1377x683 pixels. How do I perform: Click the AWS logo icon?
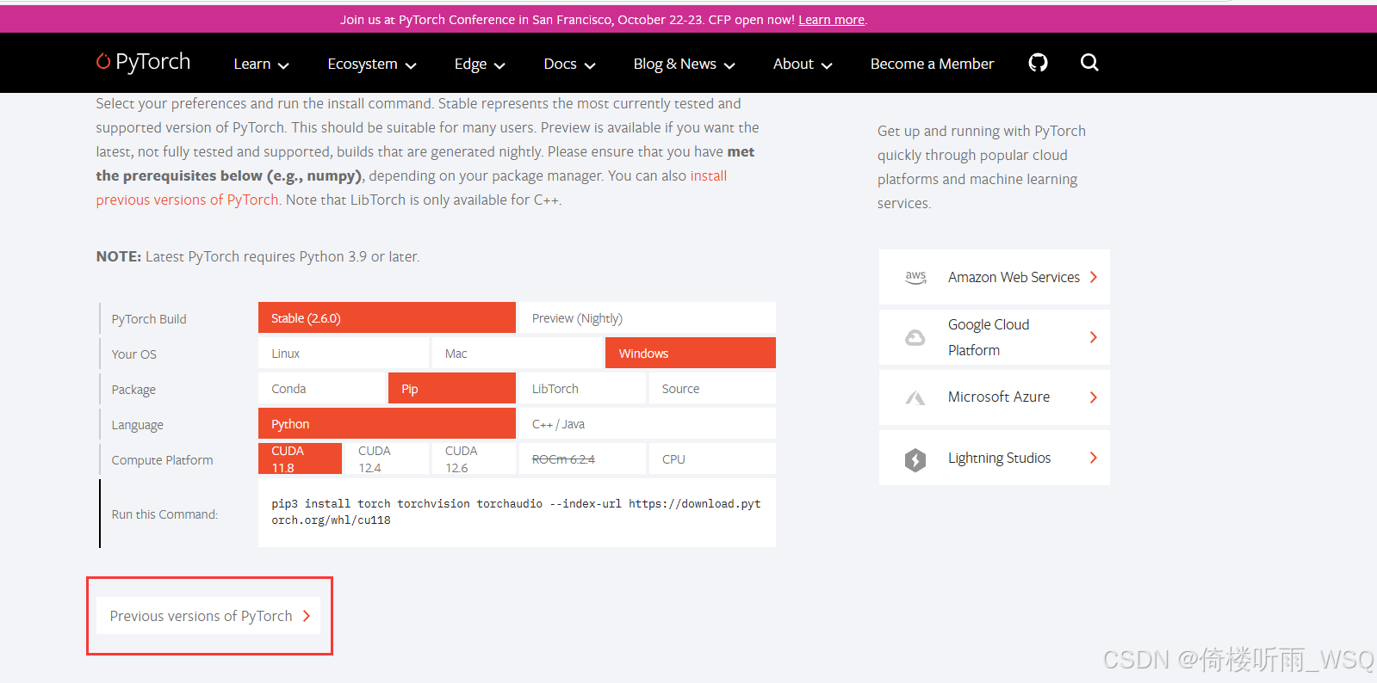point(915,277)
